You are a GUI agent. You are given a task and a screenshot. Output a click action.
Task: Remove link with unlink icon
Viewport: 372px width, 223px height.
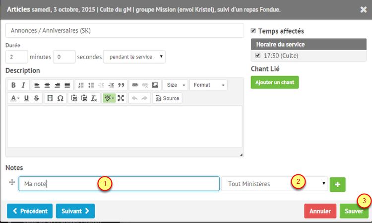pos(145,85)
